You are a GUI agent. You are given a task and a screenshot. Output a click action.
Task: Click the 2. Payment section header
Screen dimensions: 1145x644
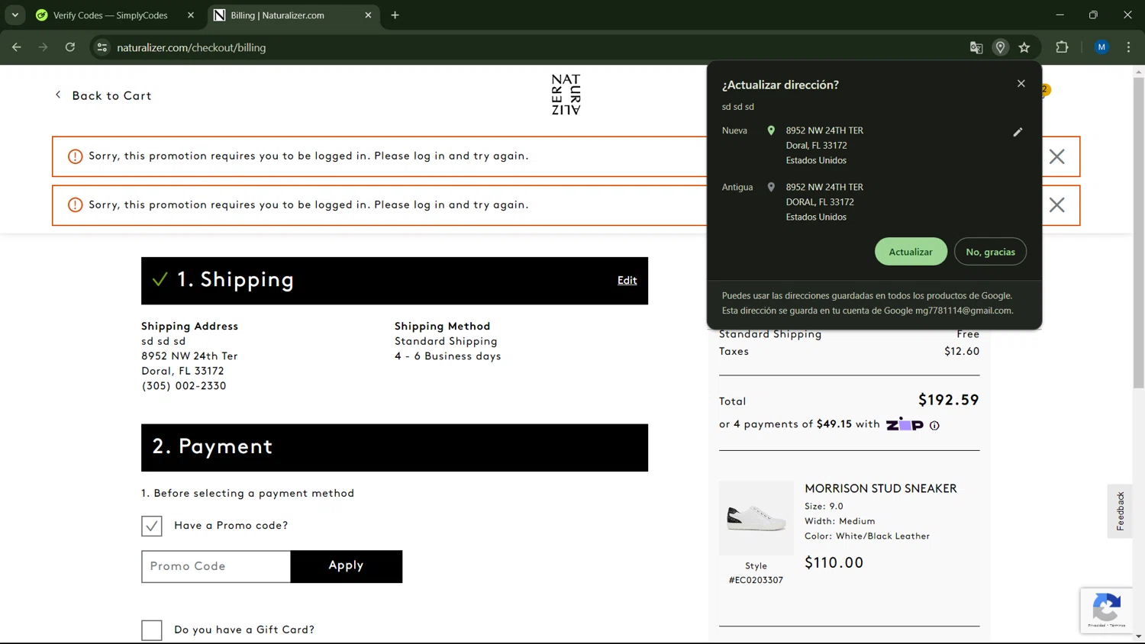coord(395,448)
